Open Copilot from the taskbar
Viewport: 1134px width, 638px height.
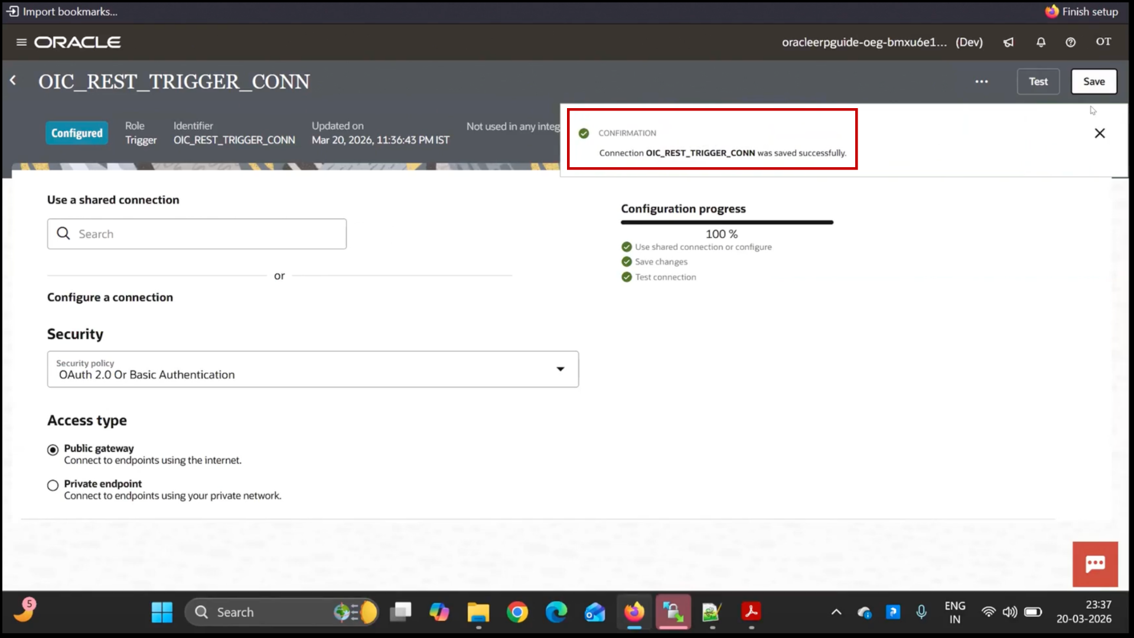439,612
